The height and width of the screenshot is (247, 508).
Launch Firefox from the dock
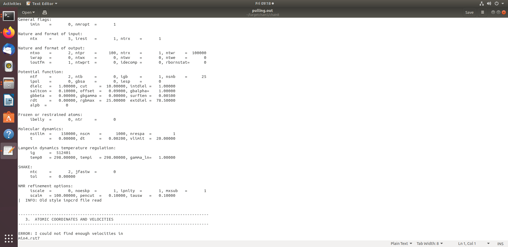9,33
